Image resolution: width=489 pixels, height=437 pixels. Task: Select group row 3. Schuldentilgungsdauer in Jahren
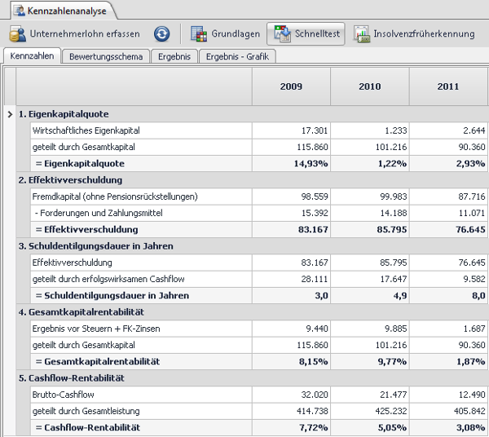[252, 246]
